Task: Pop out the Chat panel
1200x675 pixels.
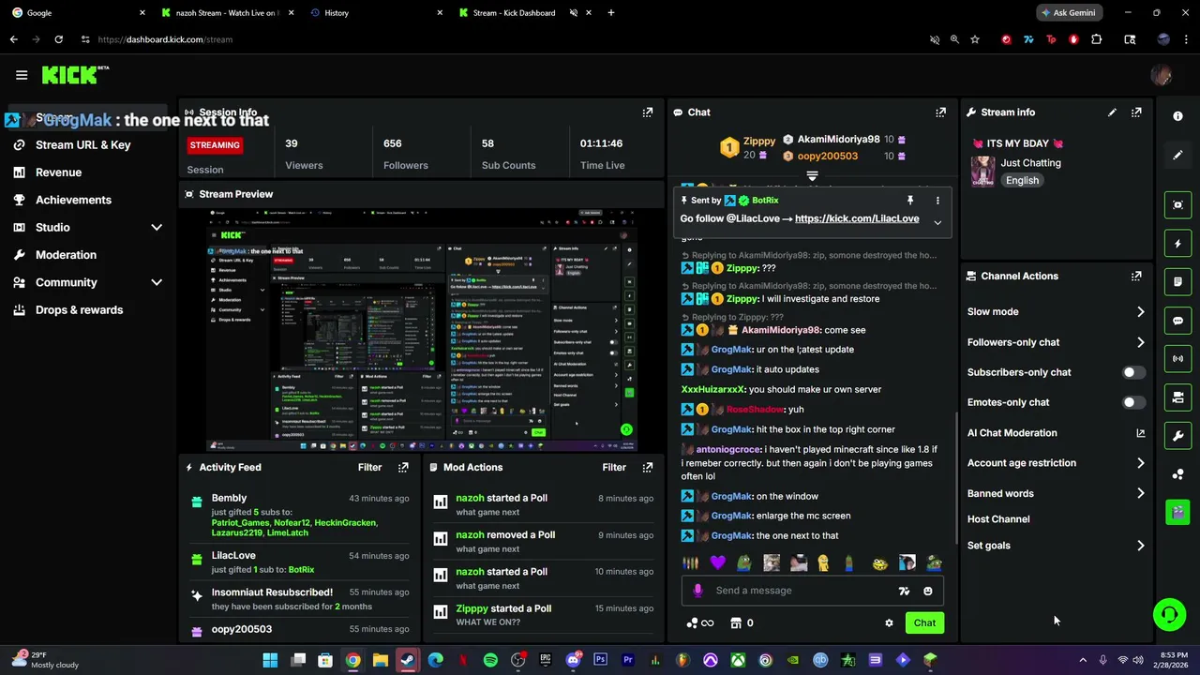Action: pyautogui.click(x=940, y=112)
